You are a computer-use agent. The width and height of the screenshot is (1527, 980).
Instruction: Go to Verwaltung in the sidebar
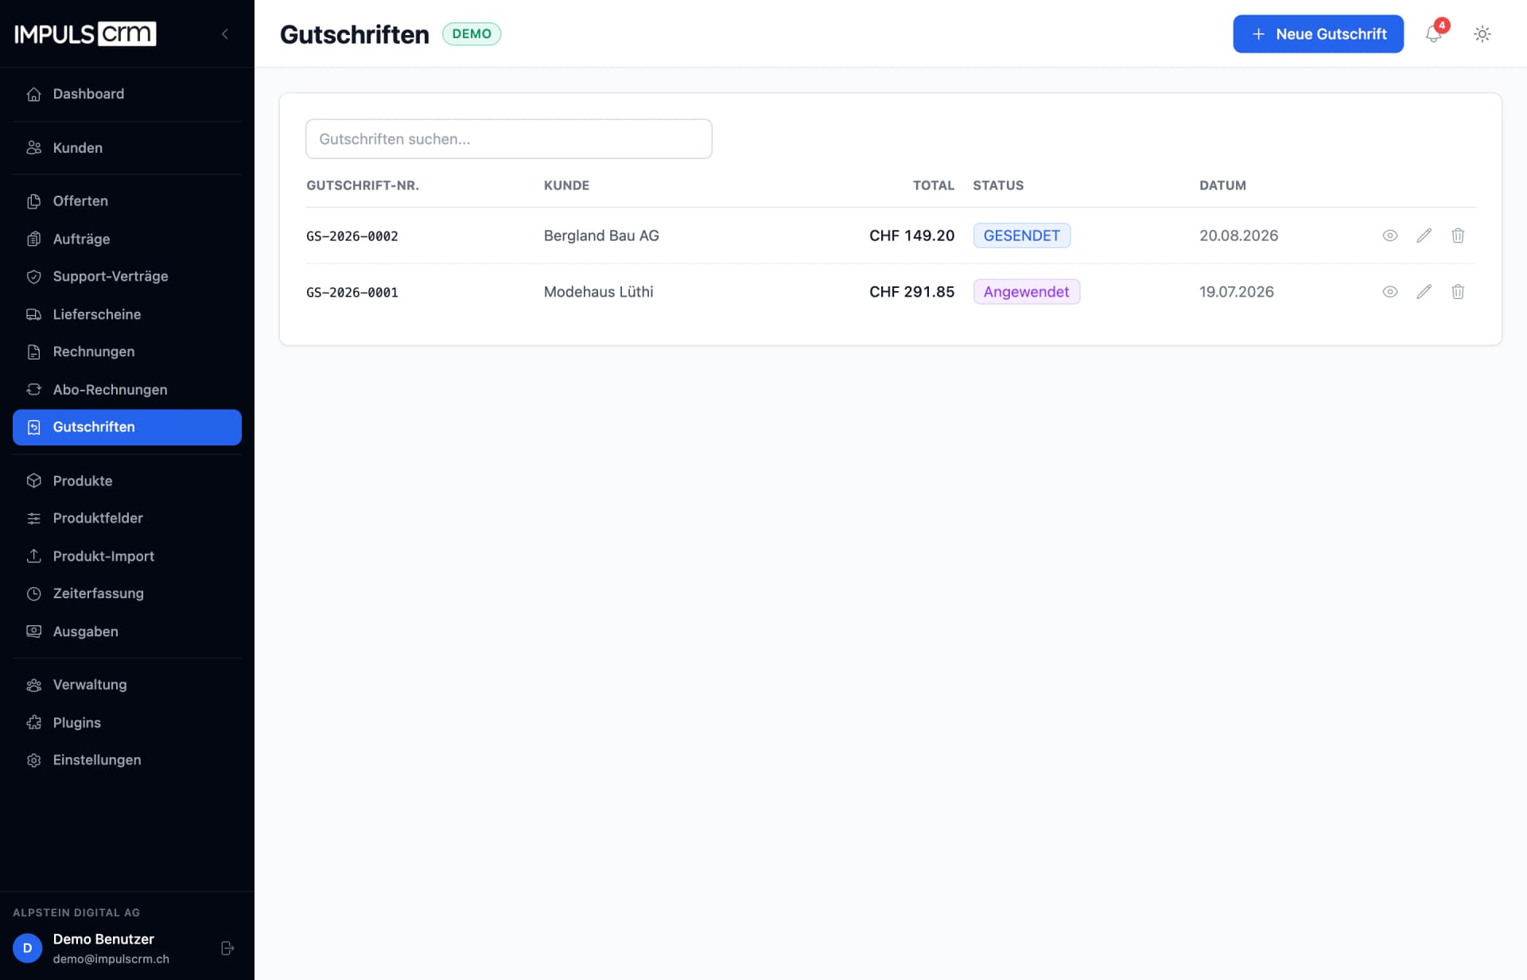click(127, 685)
